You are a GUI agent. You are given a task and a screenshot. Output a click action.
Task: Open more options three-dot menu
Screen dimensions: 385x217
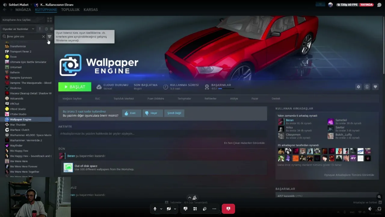click(214, 209)
